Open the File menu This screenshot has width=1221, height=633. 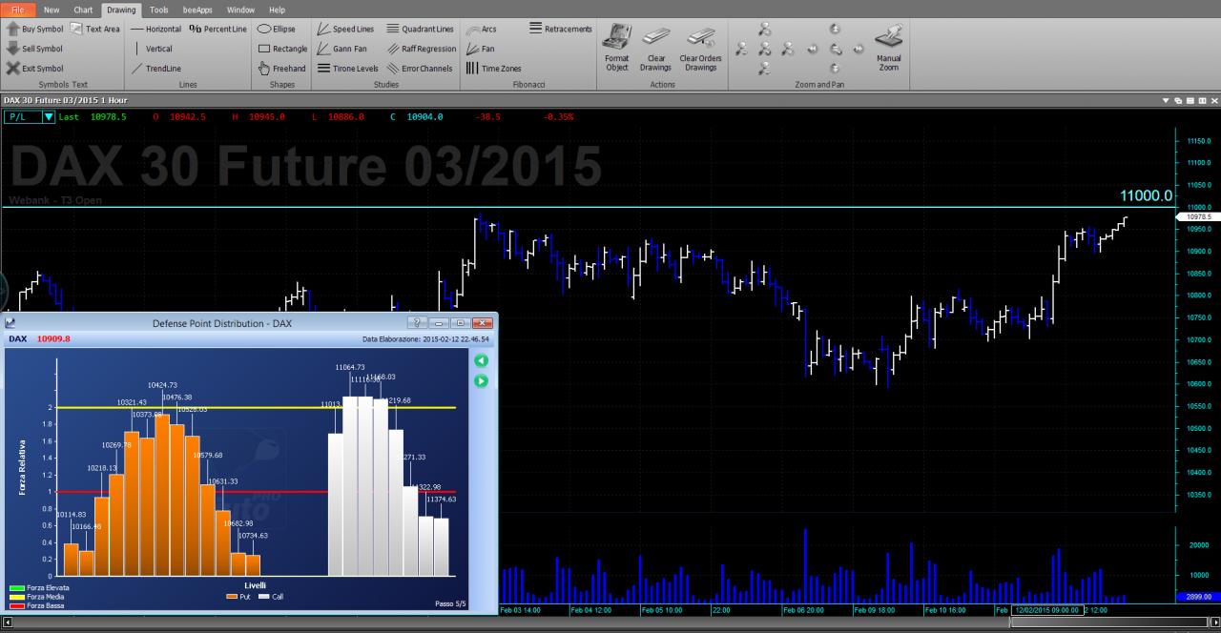click(18, 10)
